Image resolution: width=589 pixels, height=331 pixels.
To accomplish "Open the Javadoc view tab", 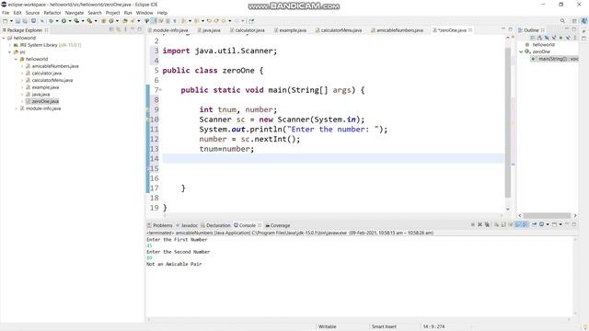I will click(x=187, y=225).
